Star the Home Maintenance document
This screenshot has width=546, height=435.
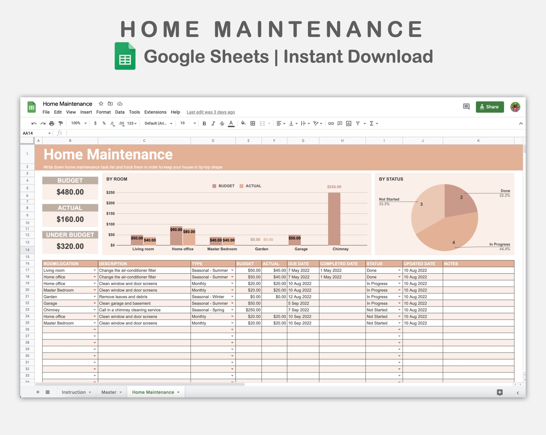point(101,104)
